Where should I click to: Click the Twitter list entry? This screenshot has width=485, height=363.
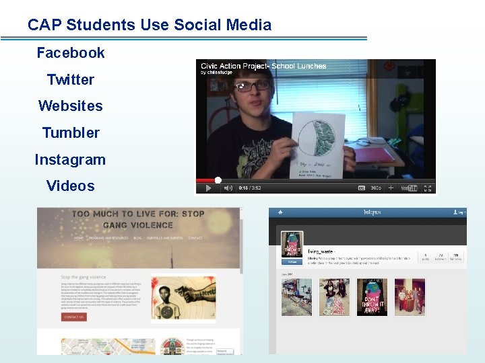(x=71, y=79)
